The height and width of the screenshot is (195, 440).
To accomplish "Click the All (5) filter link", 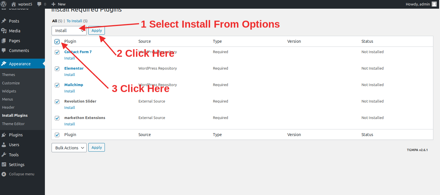I will pos(57,21).
